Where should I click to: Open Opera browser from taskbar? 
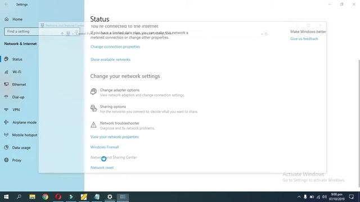click(x=58, y=197)
